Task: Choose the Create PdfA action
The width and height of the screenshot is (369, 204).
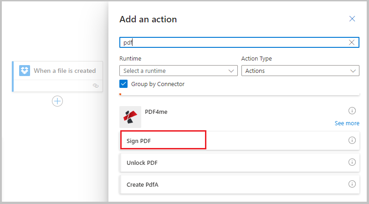Action: pos(142,184)
